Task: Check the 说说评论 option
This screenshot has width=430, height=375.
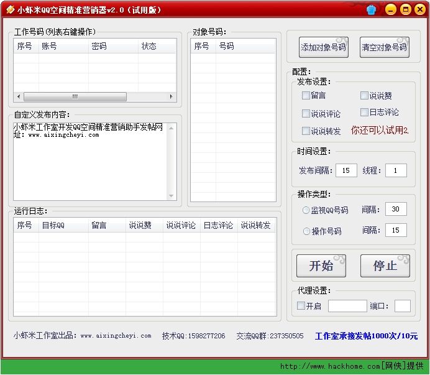Action: 306,113
